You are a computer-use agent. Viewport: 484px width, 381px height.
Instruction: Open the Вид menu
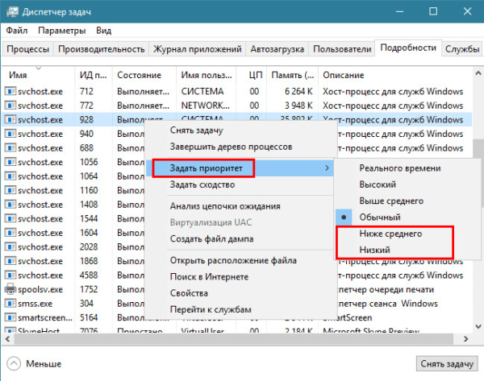[103, 31]
